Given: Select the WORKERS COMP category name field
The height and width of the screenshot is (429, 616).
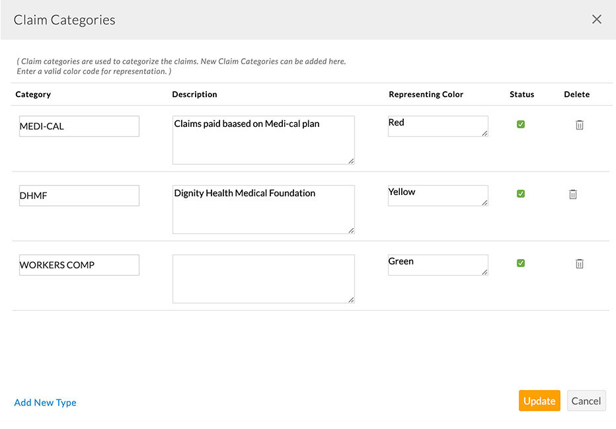Looking at the screenshot, I should point(79,264).
